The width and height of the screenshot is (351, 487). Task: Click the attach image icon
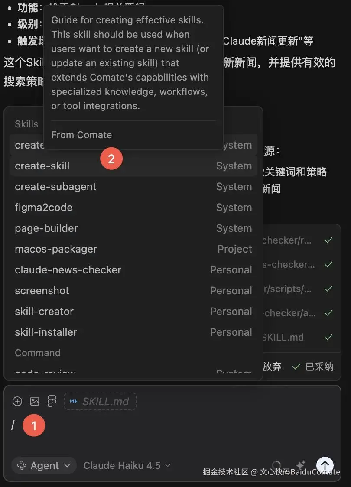pos(35,401)
